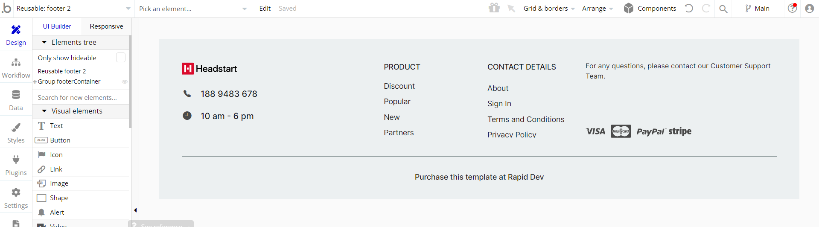Open the Plugins section
This screenshot has height=227, width=819.
point(16,166)
